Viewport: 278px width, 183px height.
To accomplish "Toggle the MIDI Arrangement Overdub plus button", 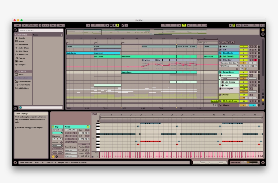I will (118, 25).
